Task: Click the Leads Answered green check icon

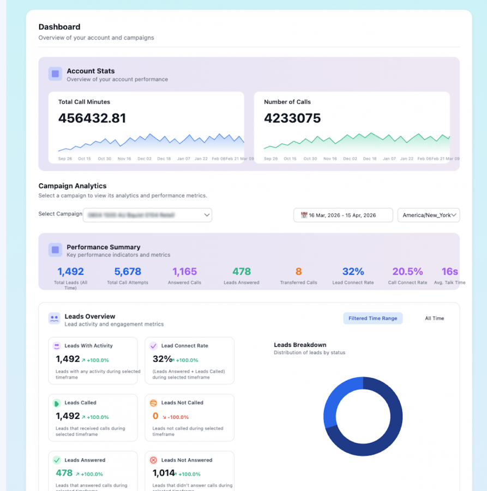Action: click(57, 460)
